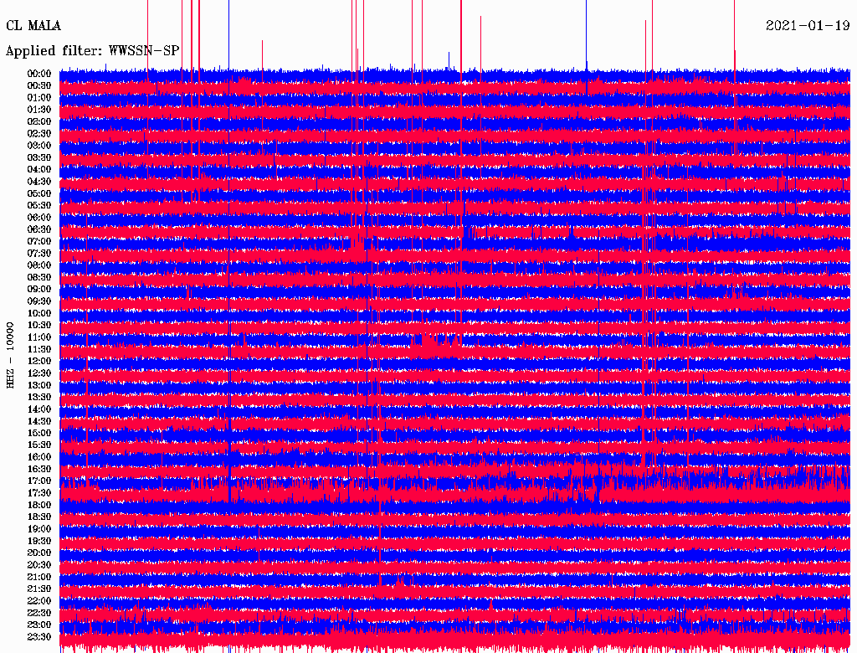
Task: Click the 13:00 time label
Action: click(x=39, y=385)
